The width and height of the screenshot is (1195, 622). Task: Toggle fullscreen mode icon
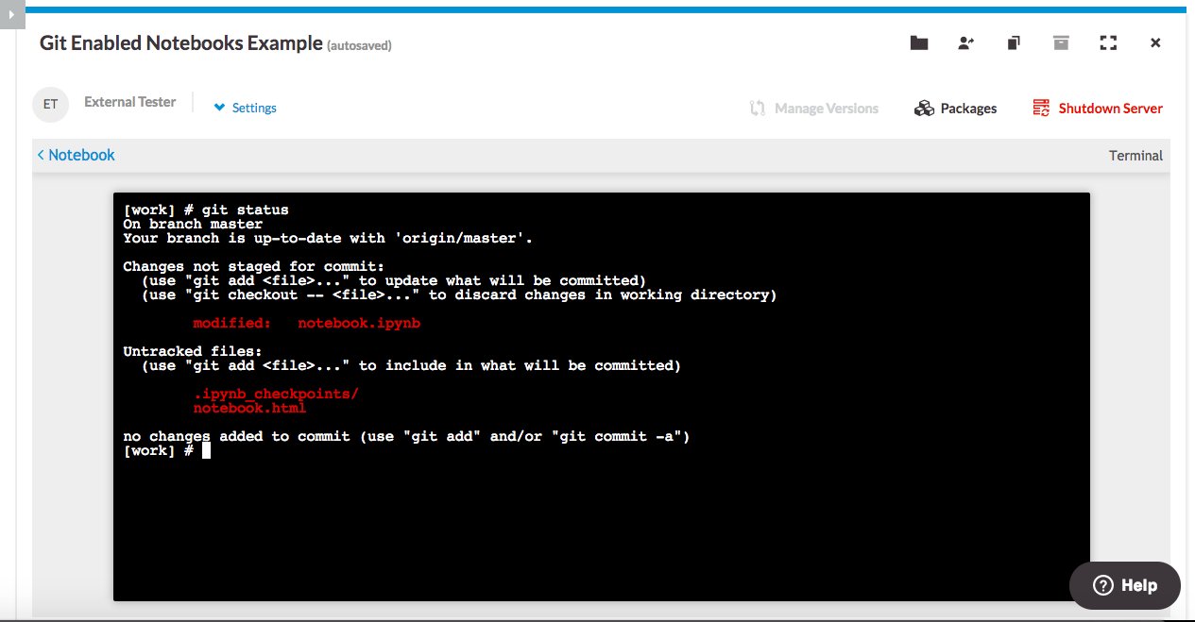pos(1108,43)
